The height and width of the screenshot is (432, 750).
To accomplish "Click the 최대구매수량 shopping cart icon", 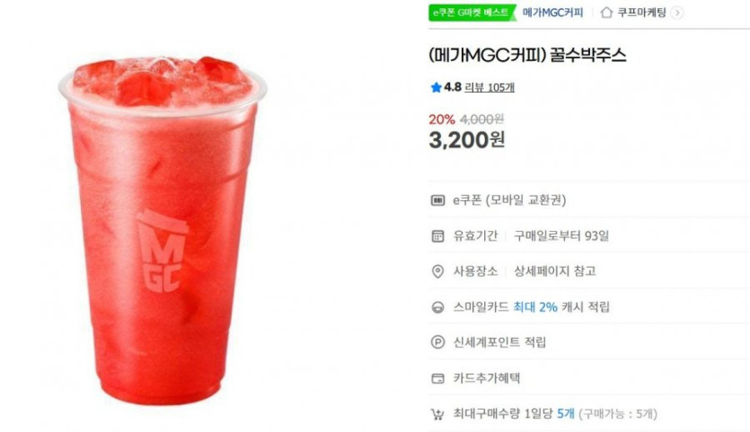I will click(x=437, y=414).
